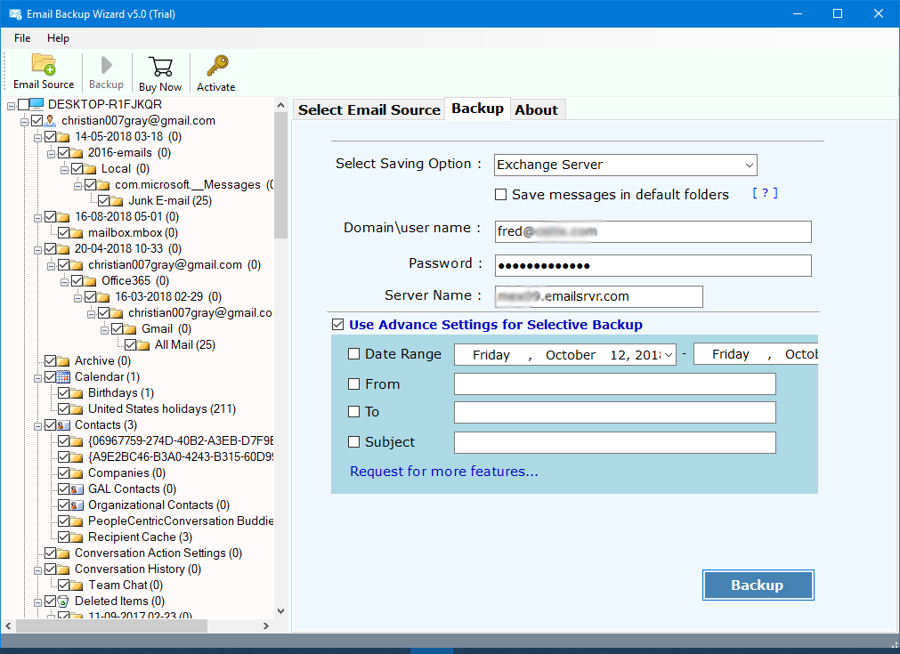Click the Conversation History folder icon
The height and width of the screenshot is (654, 900).
(63, 569)
